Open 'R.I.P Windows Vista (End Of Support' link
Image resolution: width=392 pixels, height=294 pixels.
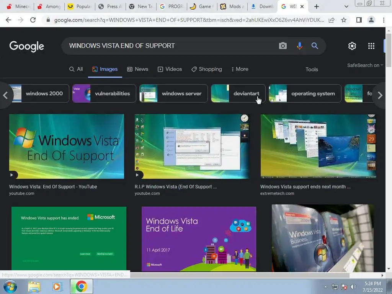point(176,187)
